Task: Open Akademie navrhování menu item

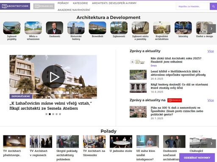Action: (x=74, y=10)
